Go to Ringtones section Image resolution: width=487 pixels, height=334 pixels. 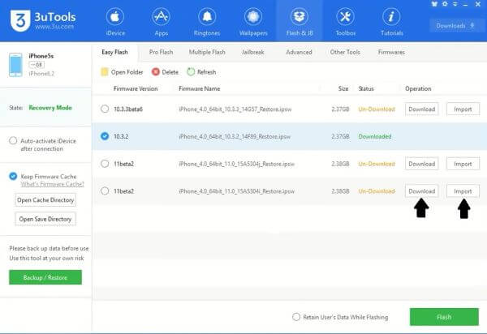coord(206,22)
